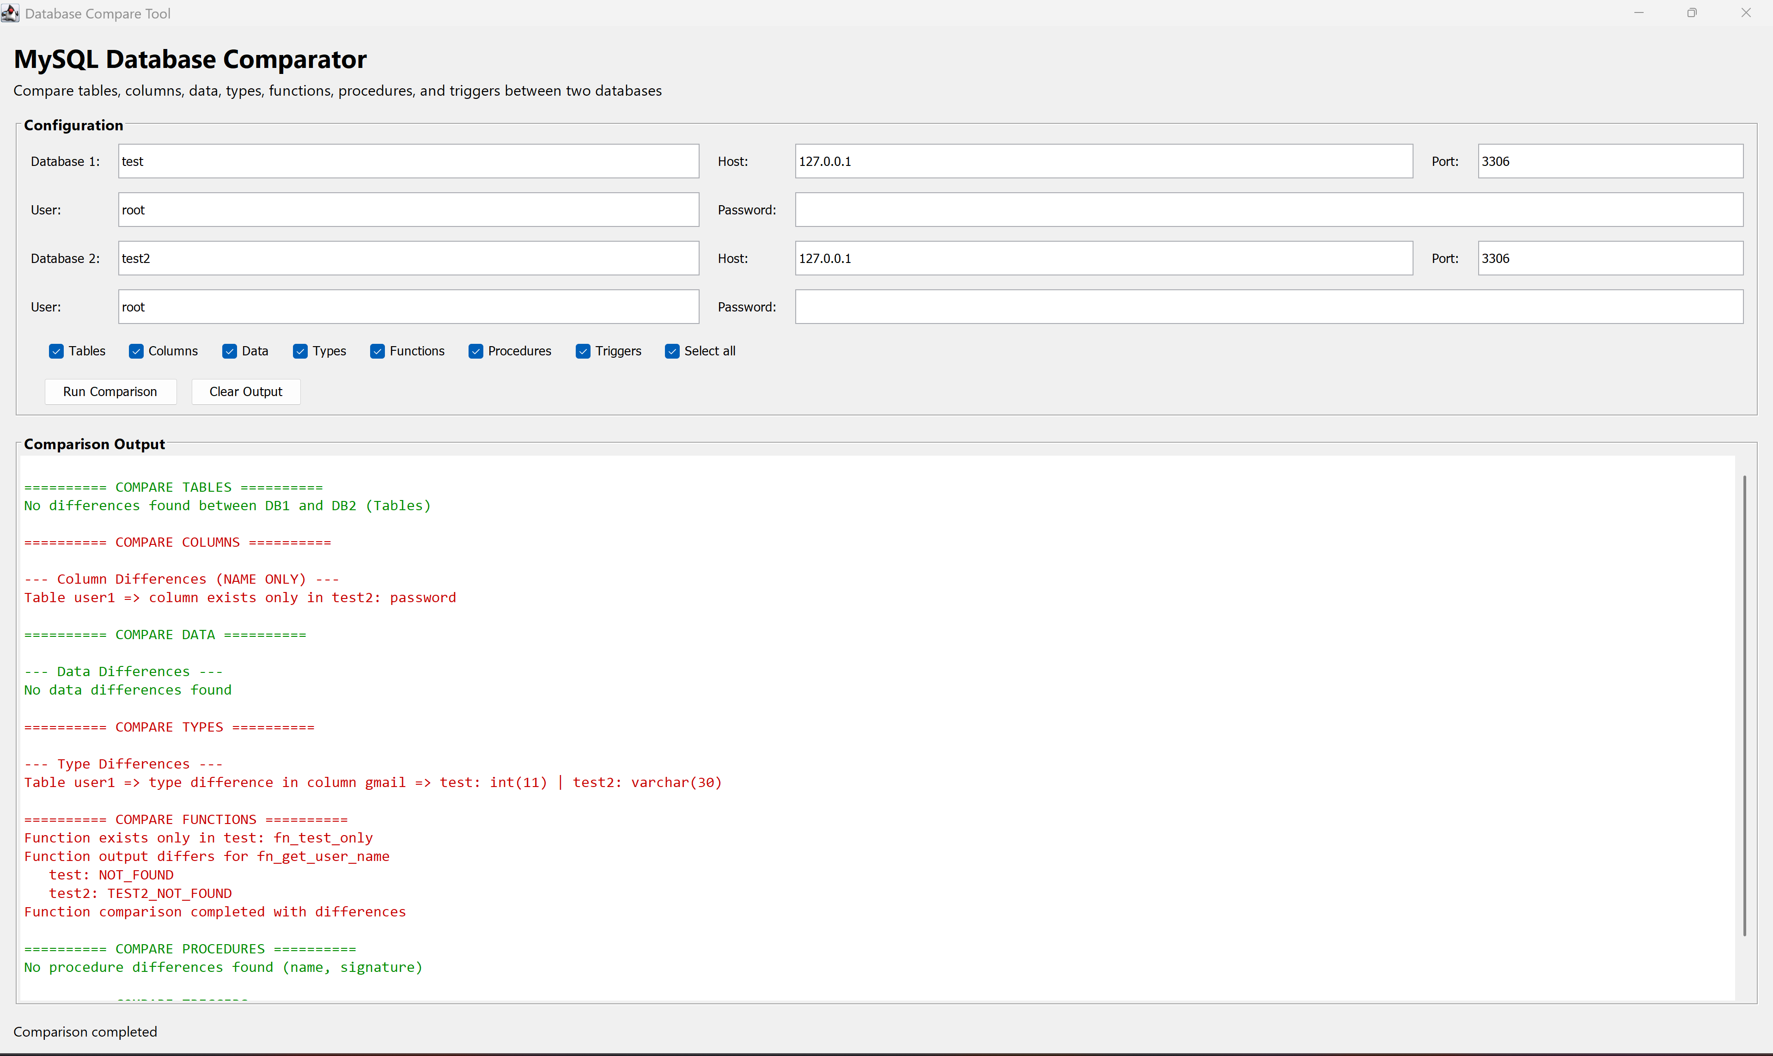Click the 'test2: TEST2_NOT_FOUND' output line
Viewport: 1773px width, 1056px height.
click(x=140, y=894)
